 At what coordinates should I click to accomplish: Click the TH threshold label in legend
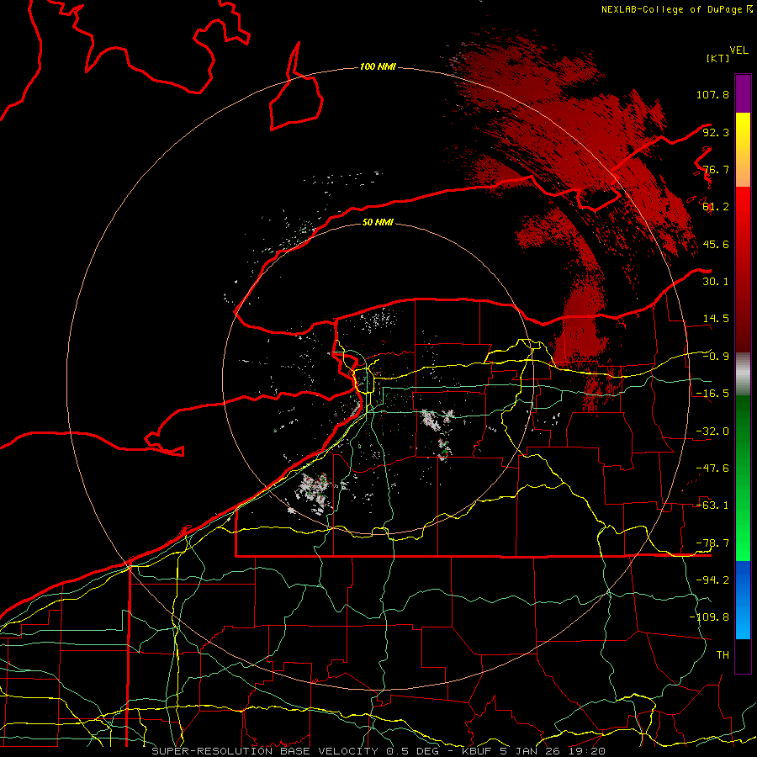[723, 654]
